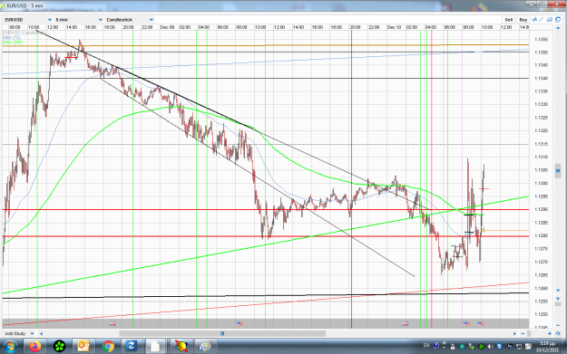Reset chart view with the refresh icon

tap(558, 334)
